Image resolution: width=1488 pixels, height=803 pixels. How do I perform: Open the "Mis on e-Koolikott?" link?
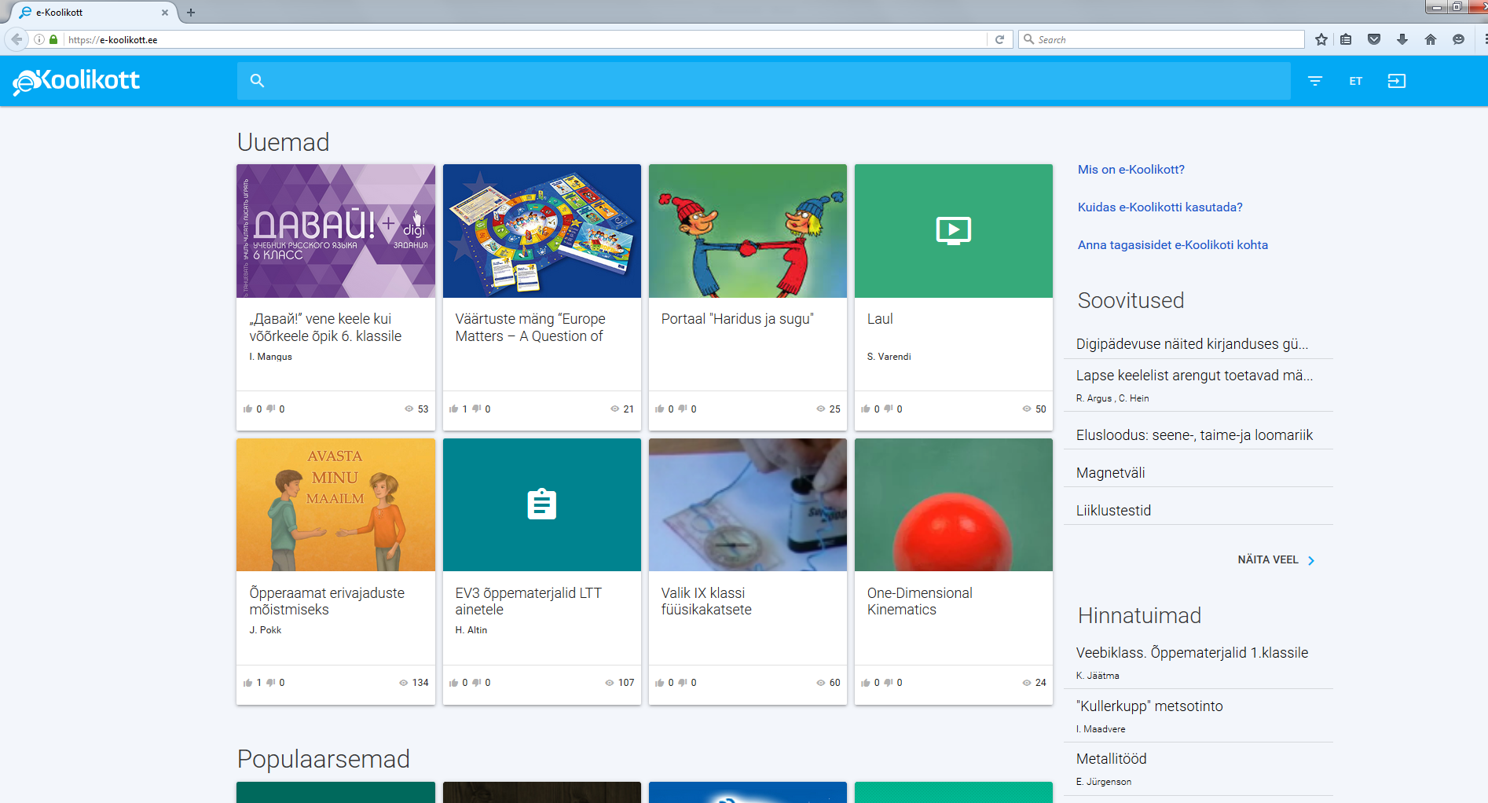(x=1131, y=170)
